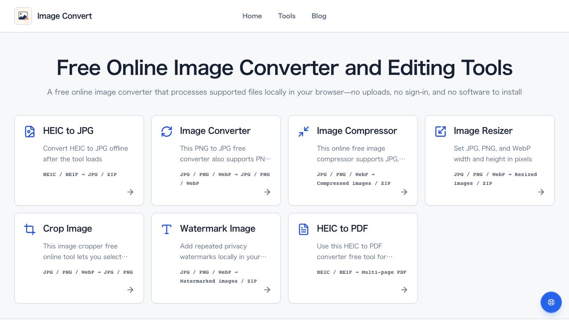Click 'Compressed images / ZIP' format text
Screen dimensions: 569x320
[354, 183]
